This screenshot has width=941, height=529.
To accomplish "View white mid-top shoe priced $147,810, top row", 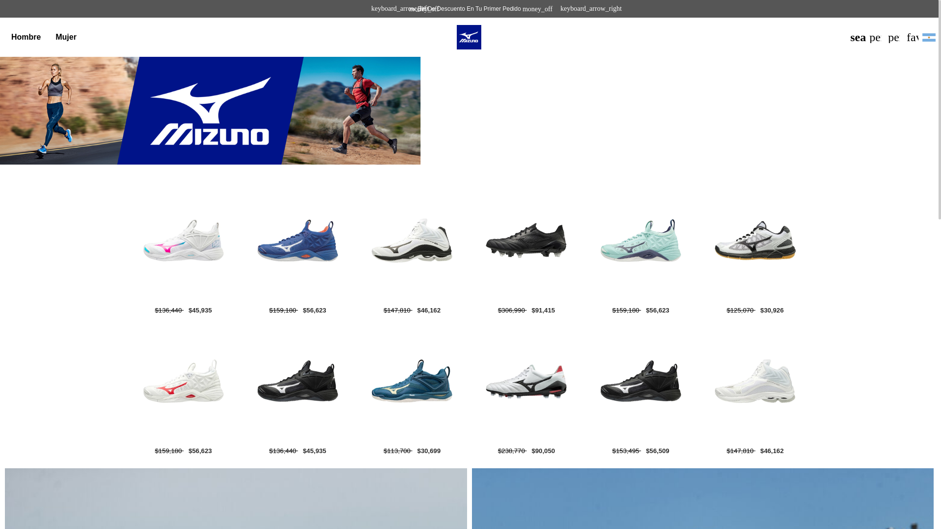I will [x=412, y=240].
